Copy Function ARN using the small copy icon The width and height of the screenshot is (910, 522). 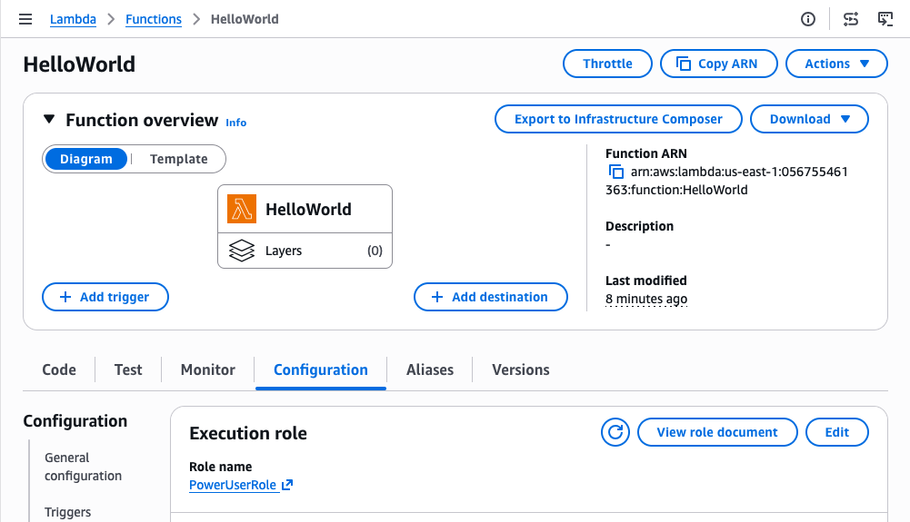tap(615, 172)
